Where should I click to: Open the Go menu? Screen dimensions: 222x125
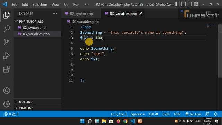coord(66,5)
